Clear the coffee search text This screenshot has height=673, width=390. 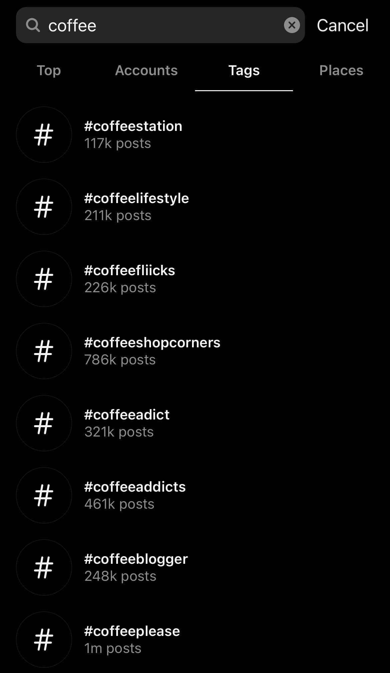292,25
